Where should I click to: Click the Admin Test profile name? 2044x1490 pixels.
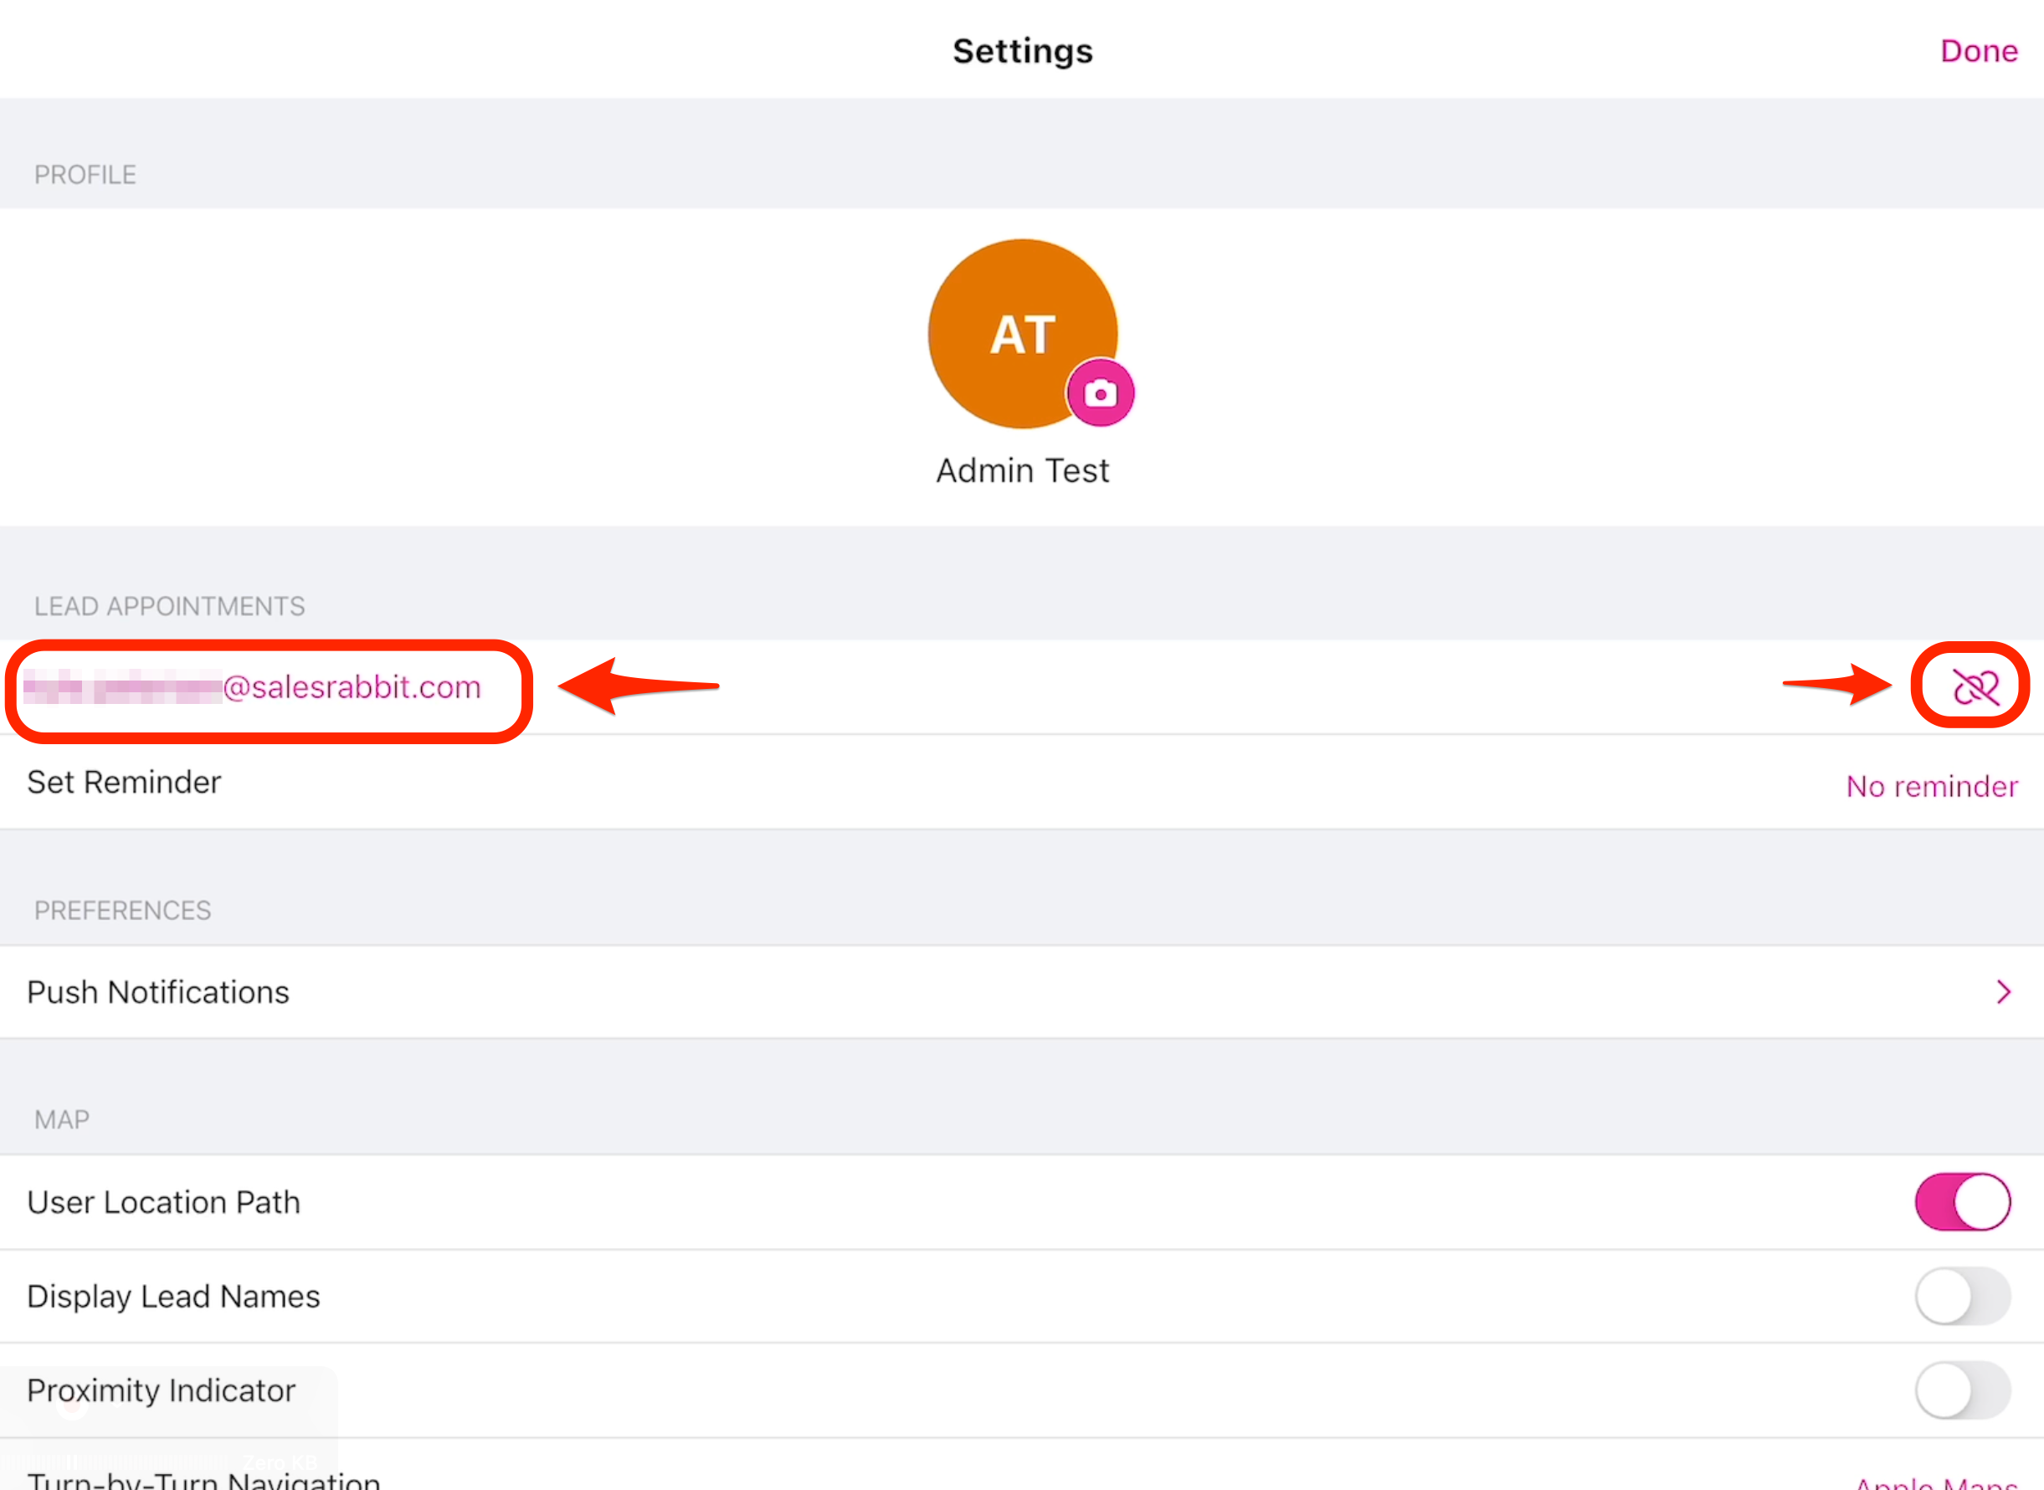1021,470
